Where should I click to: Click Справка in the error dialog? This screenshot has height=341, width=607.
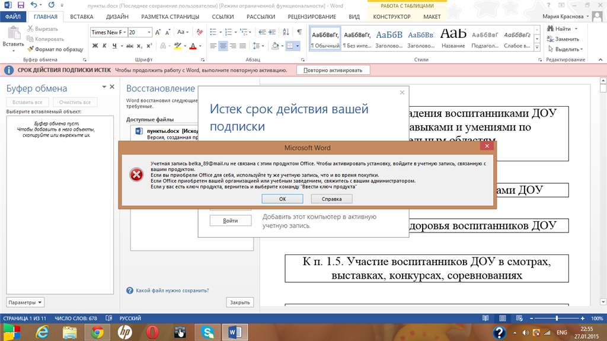point(332,199)
